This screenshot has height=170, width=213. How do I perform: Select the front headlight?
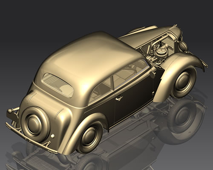pyautogui.click(x=183, y=45)
